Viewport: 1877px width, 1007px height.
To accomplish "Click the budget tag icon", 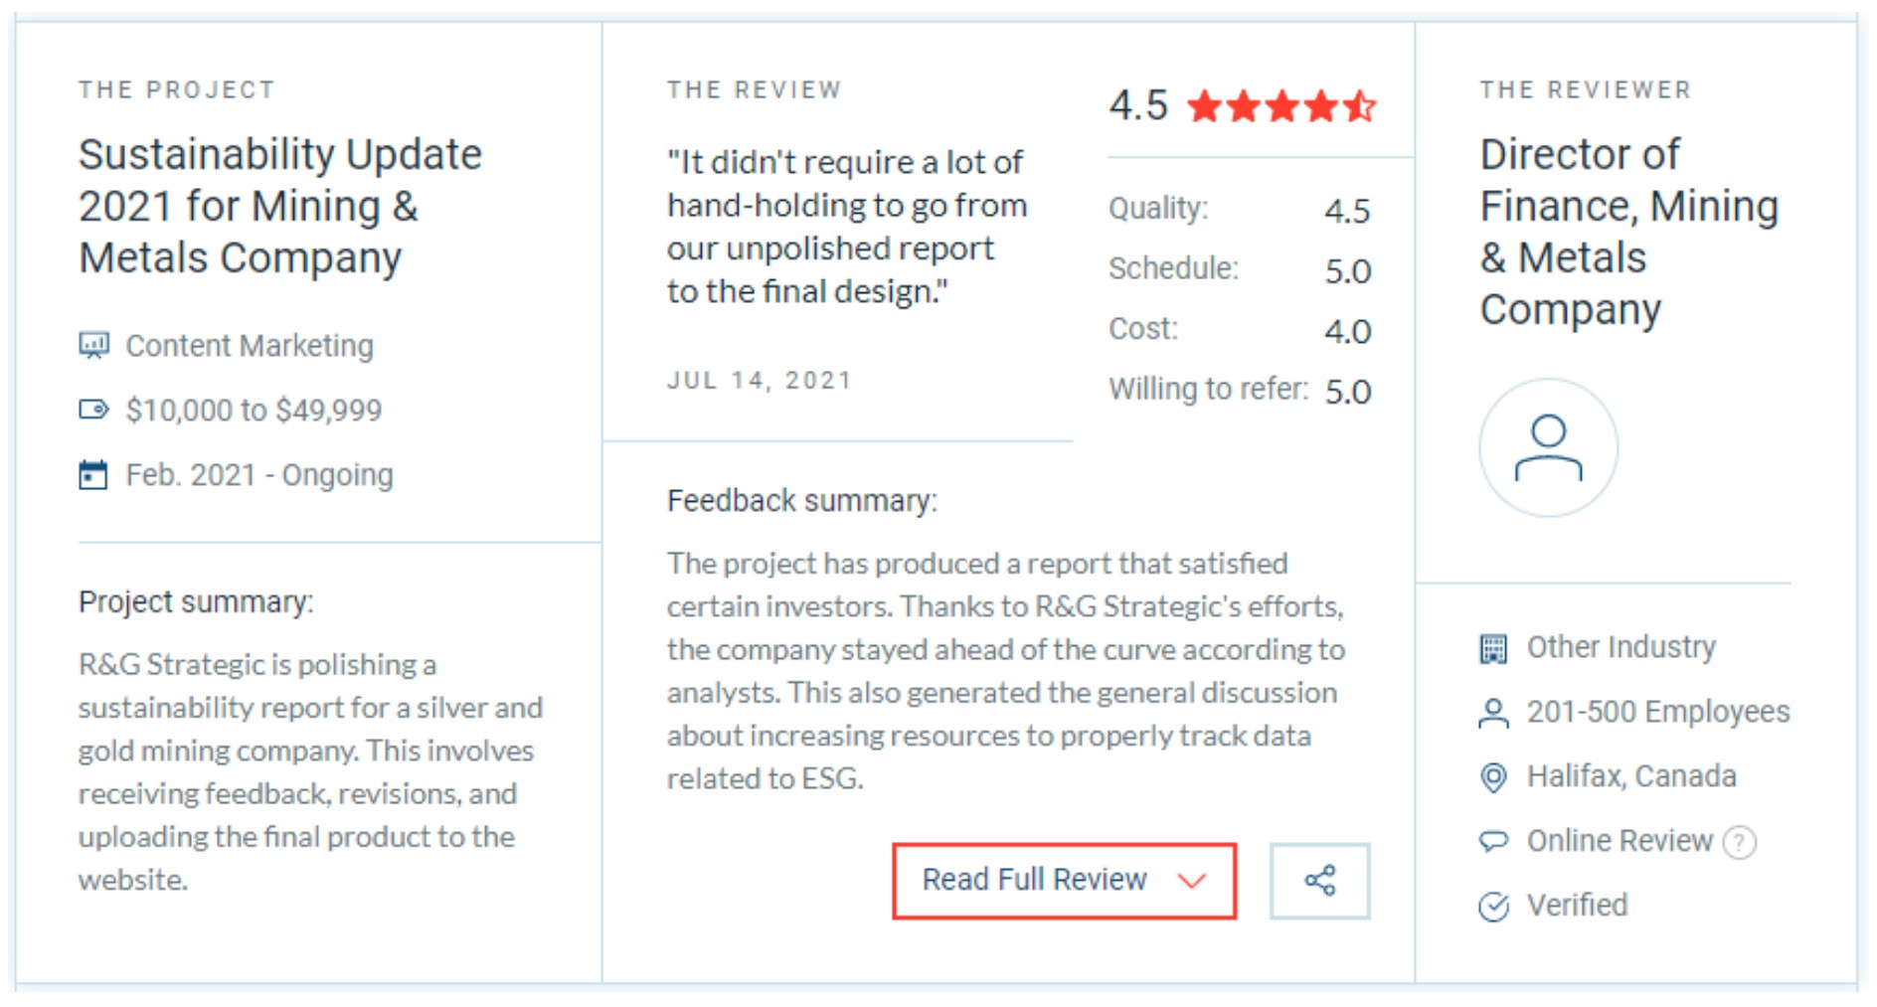I will click(x=93, y=410).
